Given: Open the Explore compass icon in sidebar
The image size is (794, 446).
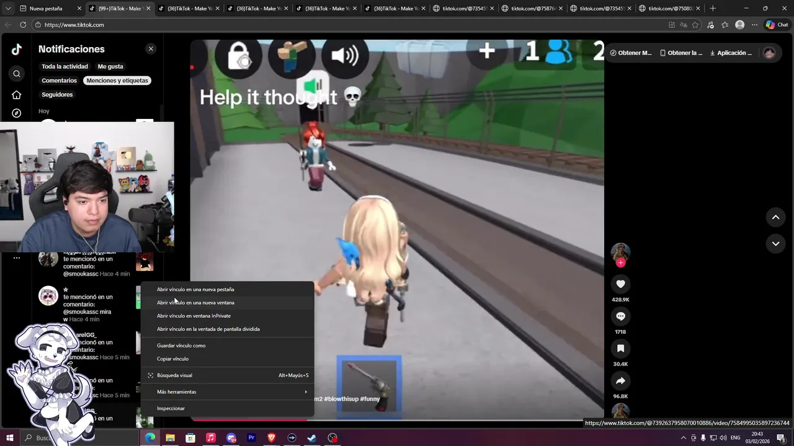Looking at the screenshot, I should click(17, 113).
